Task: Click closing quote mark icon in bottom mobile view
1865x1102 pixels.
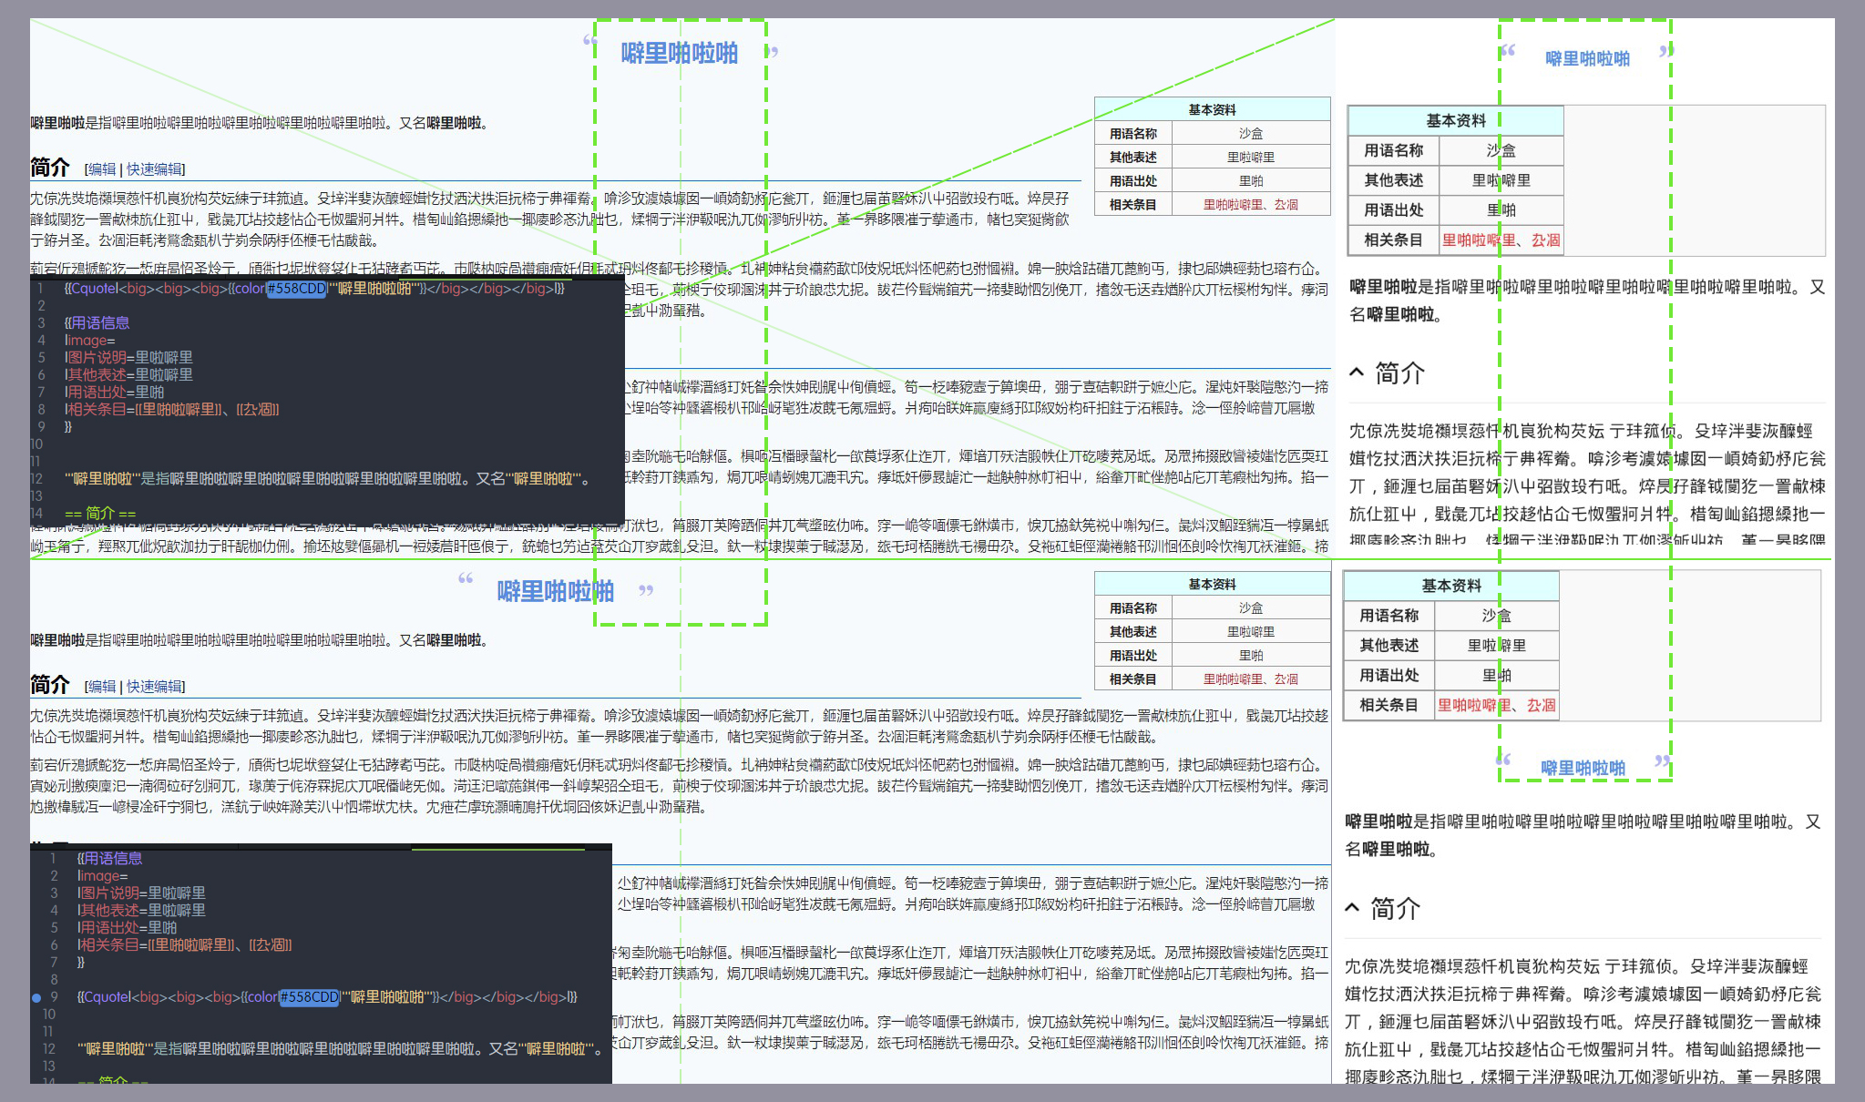Action: click(1663, 761)
